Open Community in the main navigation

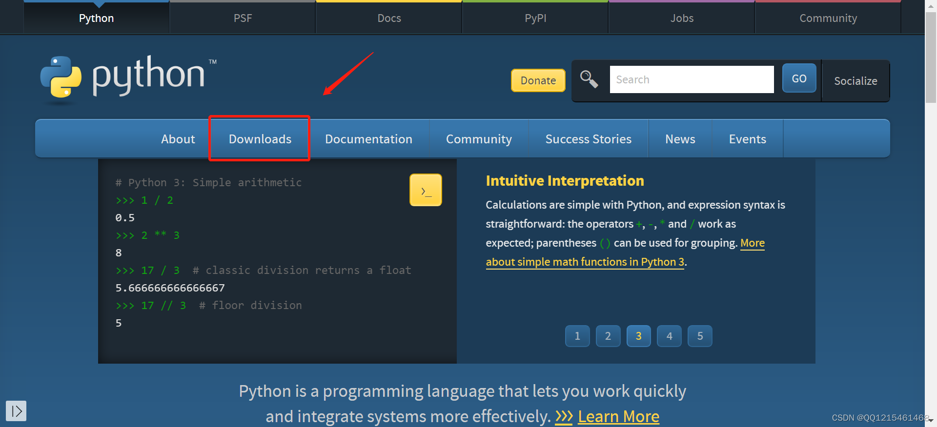479,139
